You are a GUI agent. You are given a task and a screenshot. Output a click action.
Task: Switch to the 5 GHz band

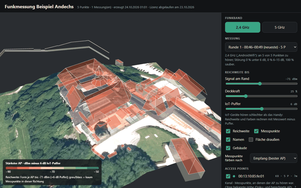[280, 27]
